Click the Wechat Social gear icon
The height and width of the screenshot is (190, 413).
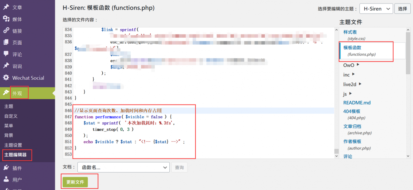pyautogui.click(x=6, y=78)
